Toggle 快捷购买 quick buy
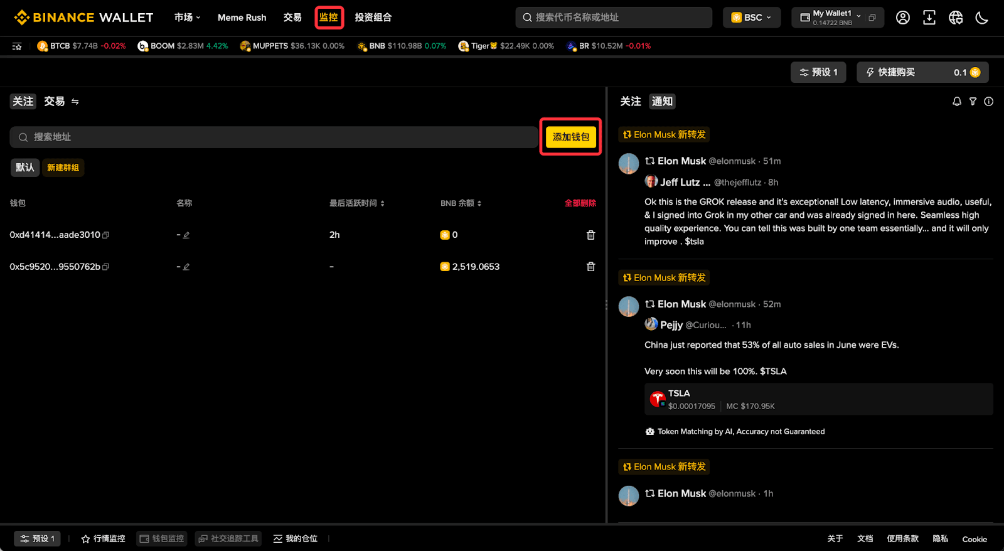This screenshot has height=551, width=1004. (x=922, y=72)
